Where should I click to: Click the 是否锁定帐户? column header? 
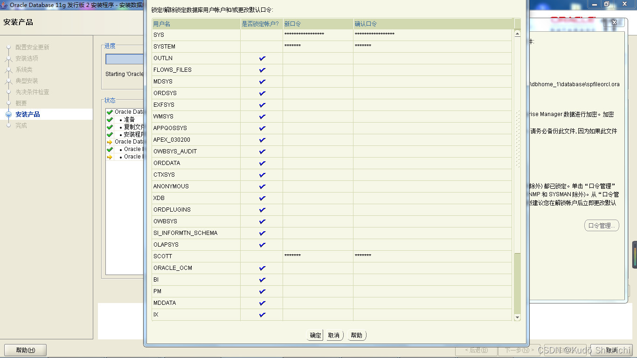[262, 24]
